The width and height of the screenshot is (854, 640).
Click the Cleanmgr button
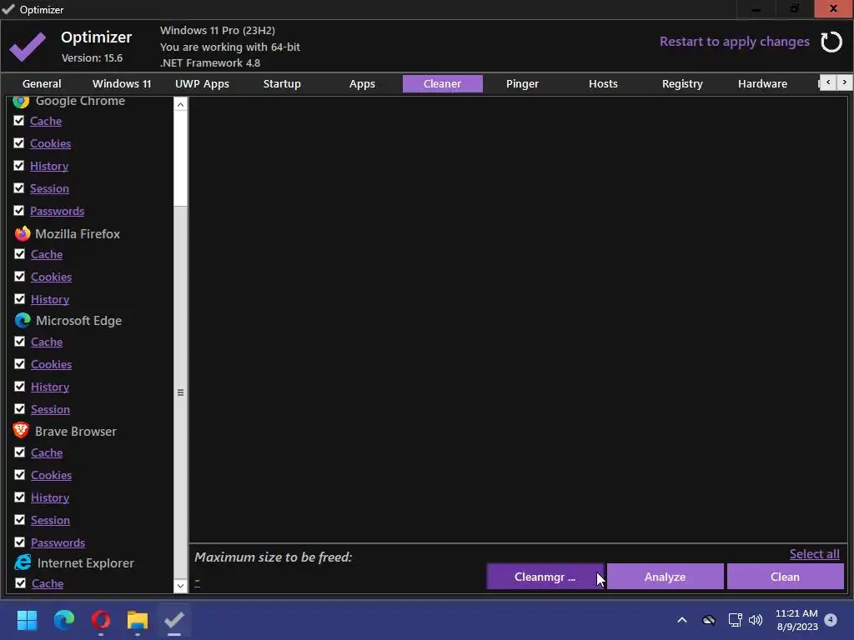[x=545, y=577]
